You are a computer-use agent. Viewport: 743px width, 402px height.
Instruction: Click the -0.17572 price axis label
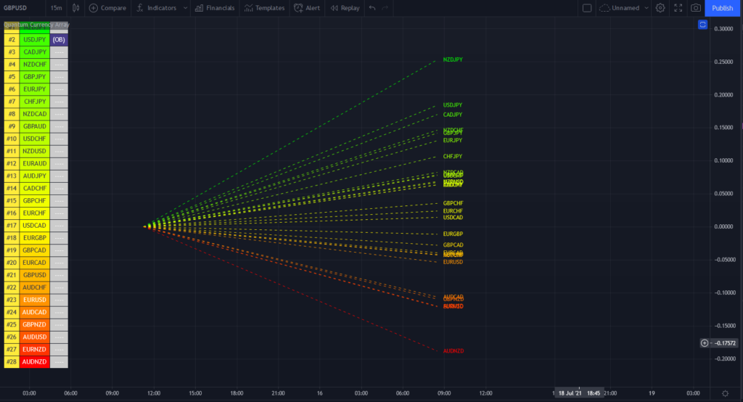(725, 342)
